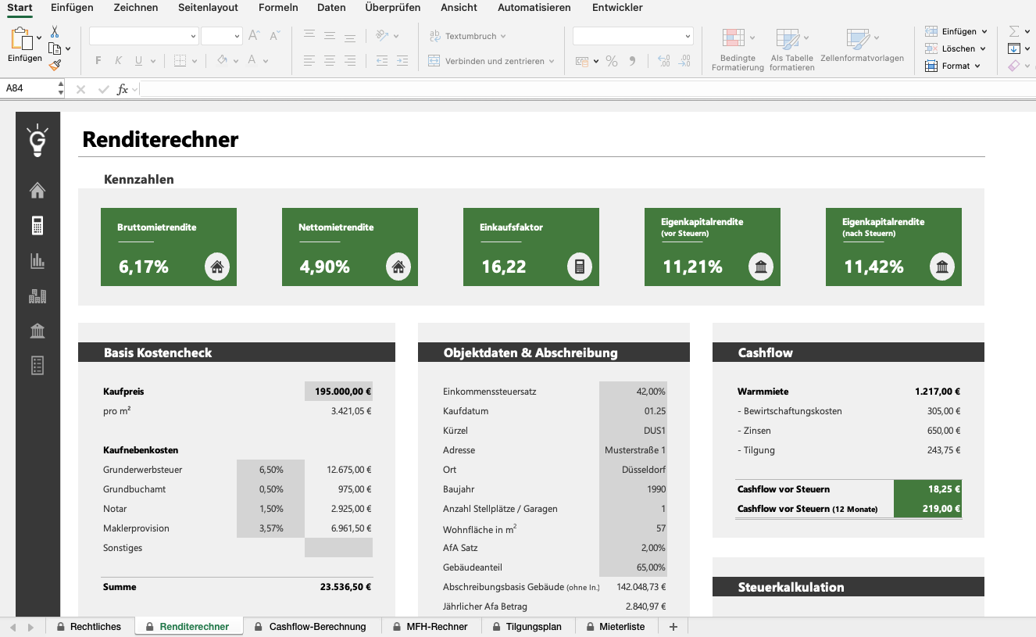This screenshot has height=637, width=1036.
Task: Click the format painter brush icon
Action: click(55, 66)
